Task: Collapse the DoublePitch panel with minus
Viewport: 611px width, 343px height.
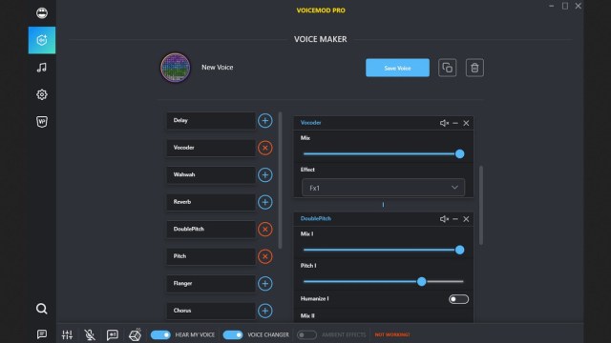Action: tap(455, 219)
